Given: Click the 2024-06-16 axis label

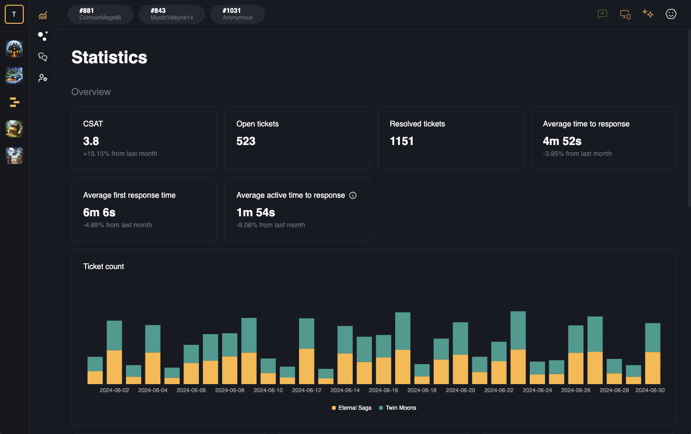Looking at the screenshot, I should pos(384,390).
